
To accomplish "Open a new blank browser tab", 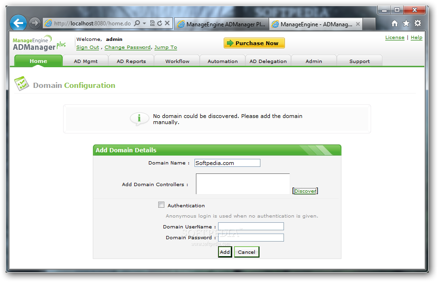I will [369, 24].
